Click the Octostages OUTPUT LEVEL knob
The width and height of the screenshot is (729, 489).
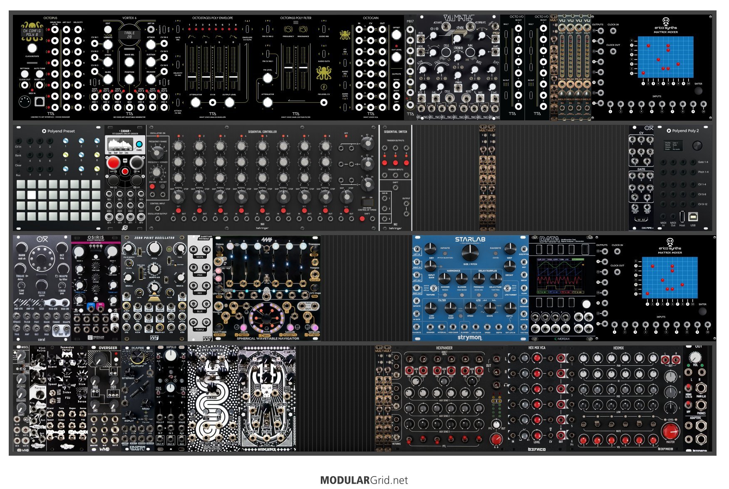(229, 102)
